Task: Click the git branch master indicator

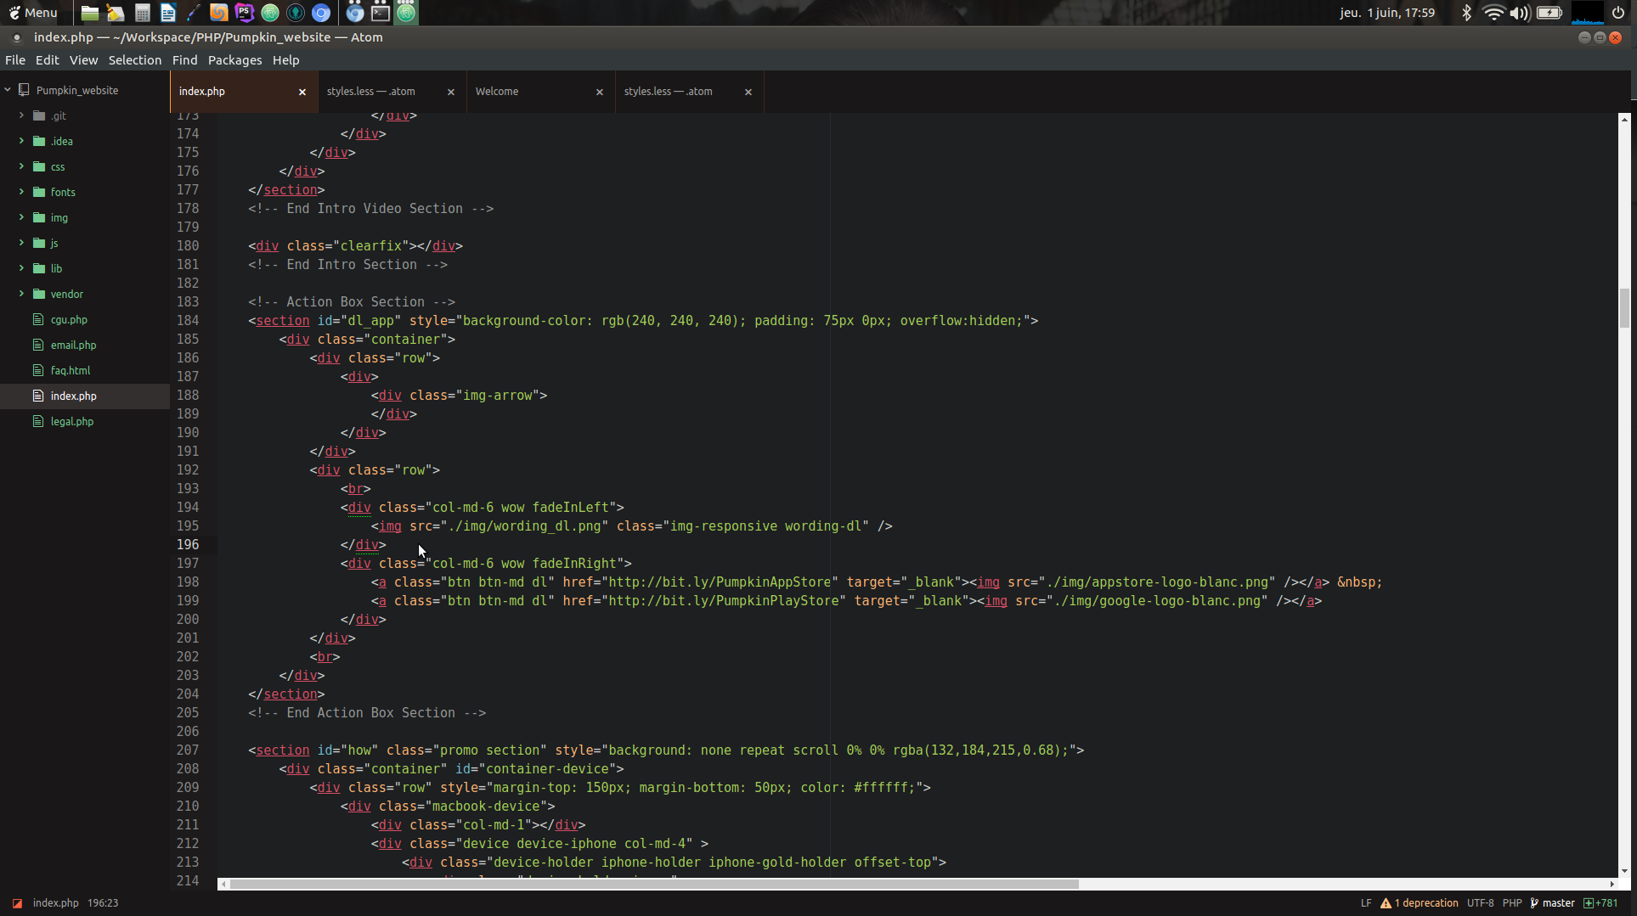Action: click(x=1553, y=903)
